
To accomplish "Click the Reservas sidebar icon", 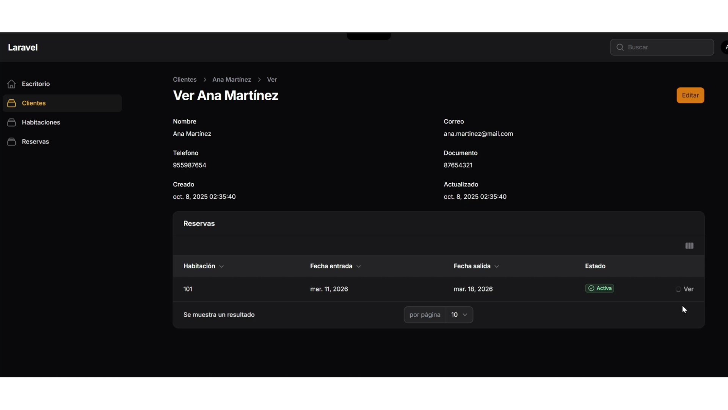I will [11, 142].
